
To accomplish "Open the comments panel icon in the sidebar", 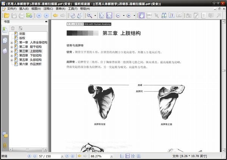I will tap(5, 135).
